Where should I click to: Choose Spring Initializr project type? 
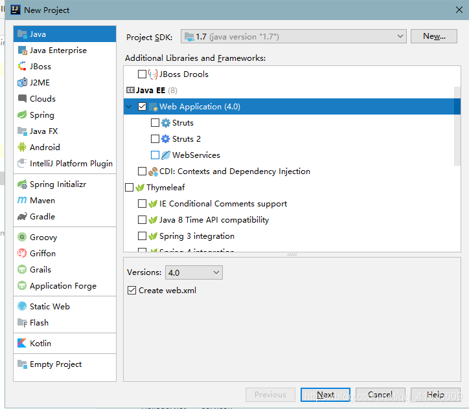pyautogui.click(x=65, y=184)
